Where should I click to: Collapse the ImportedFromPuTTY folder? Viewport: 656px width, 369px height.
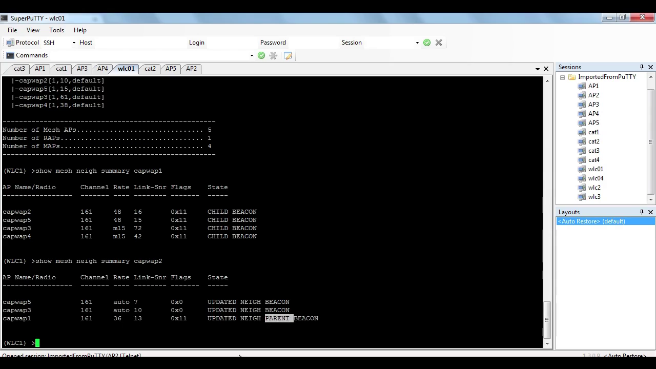(x=562, y=77)
